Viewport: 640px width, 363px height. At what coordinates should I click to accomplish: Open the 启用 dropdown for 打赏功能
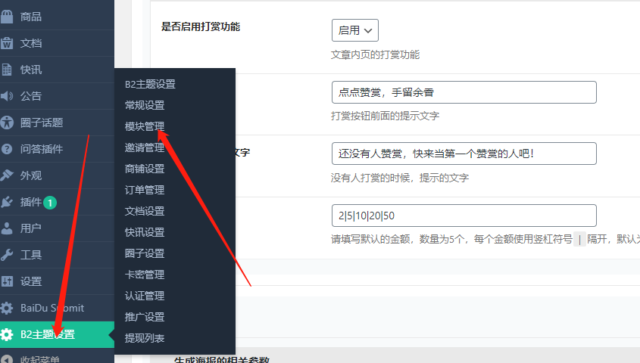click(x=354, y=30)
